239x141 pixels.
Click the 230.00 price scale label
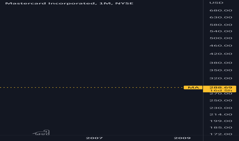coord(221,108)
